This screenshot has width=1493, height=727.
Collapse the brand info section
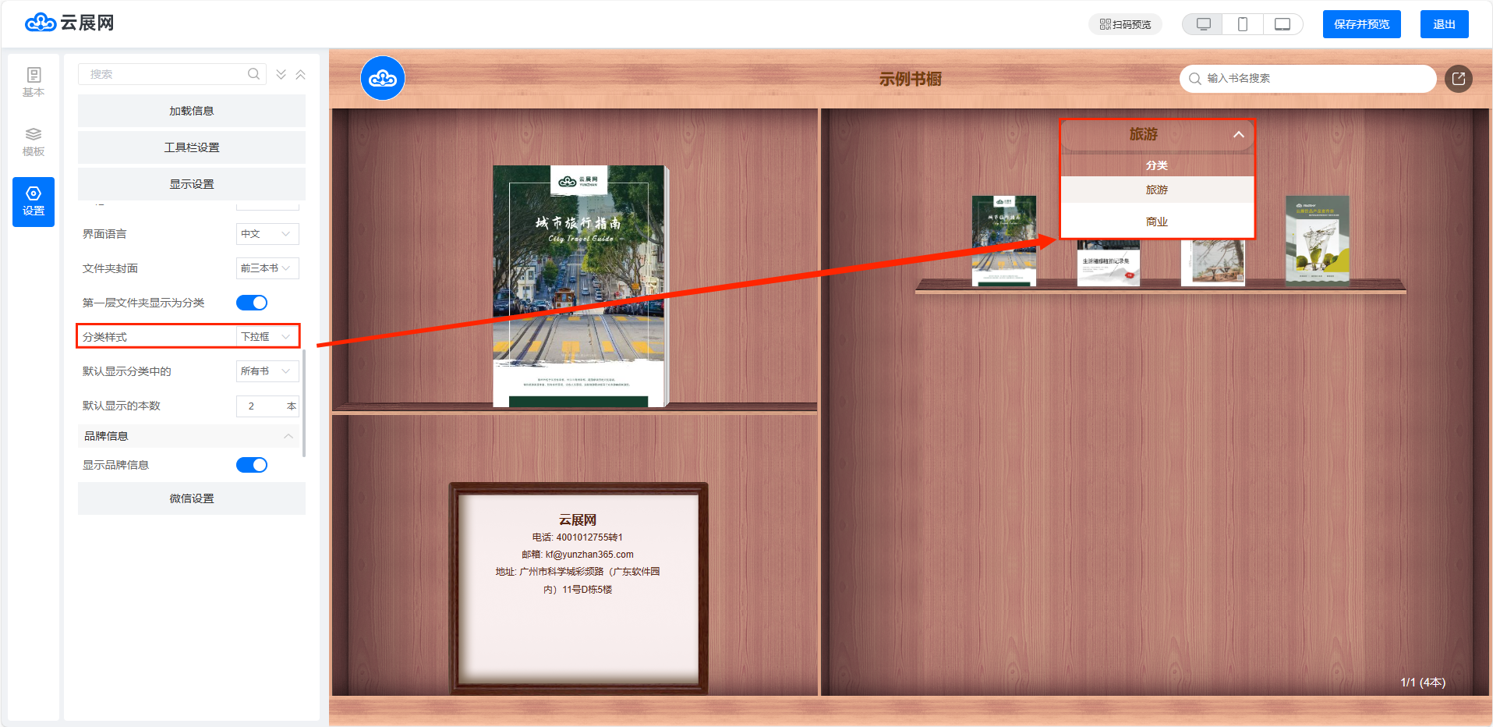[288, 436]
